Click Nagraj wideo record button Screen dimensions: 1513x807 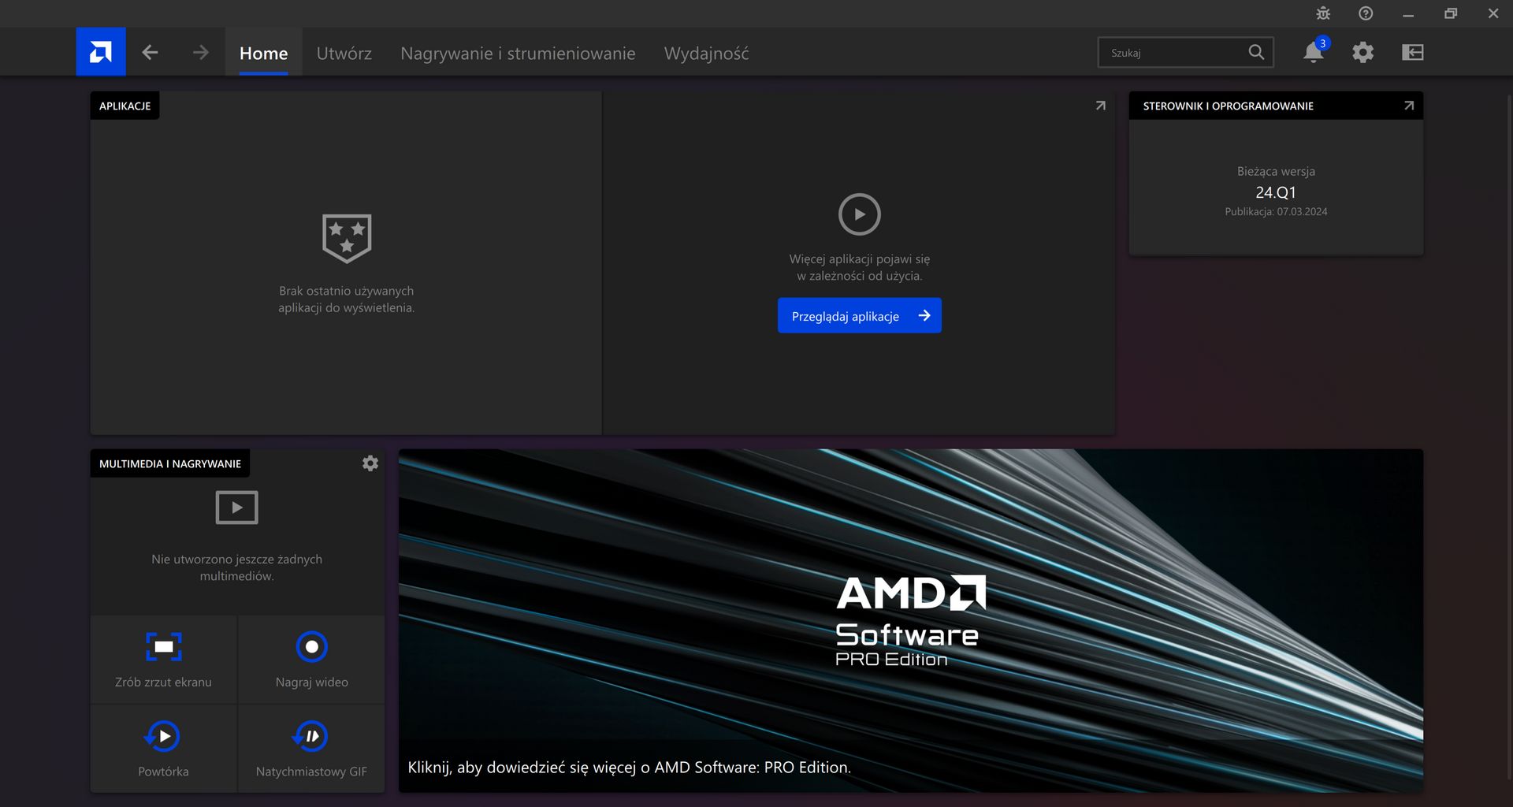[311, 660]
